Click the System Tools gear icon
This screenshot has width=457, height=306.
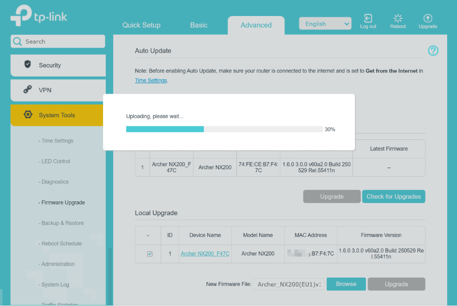pos(28,115)
